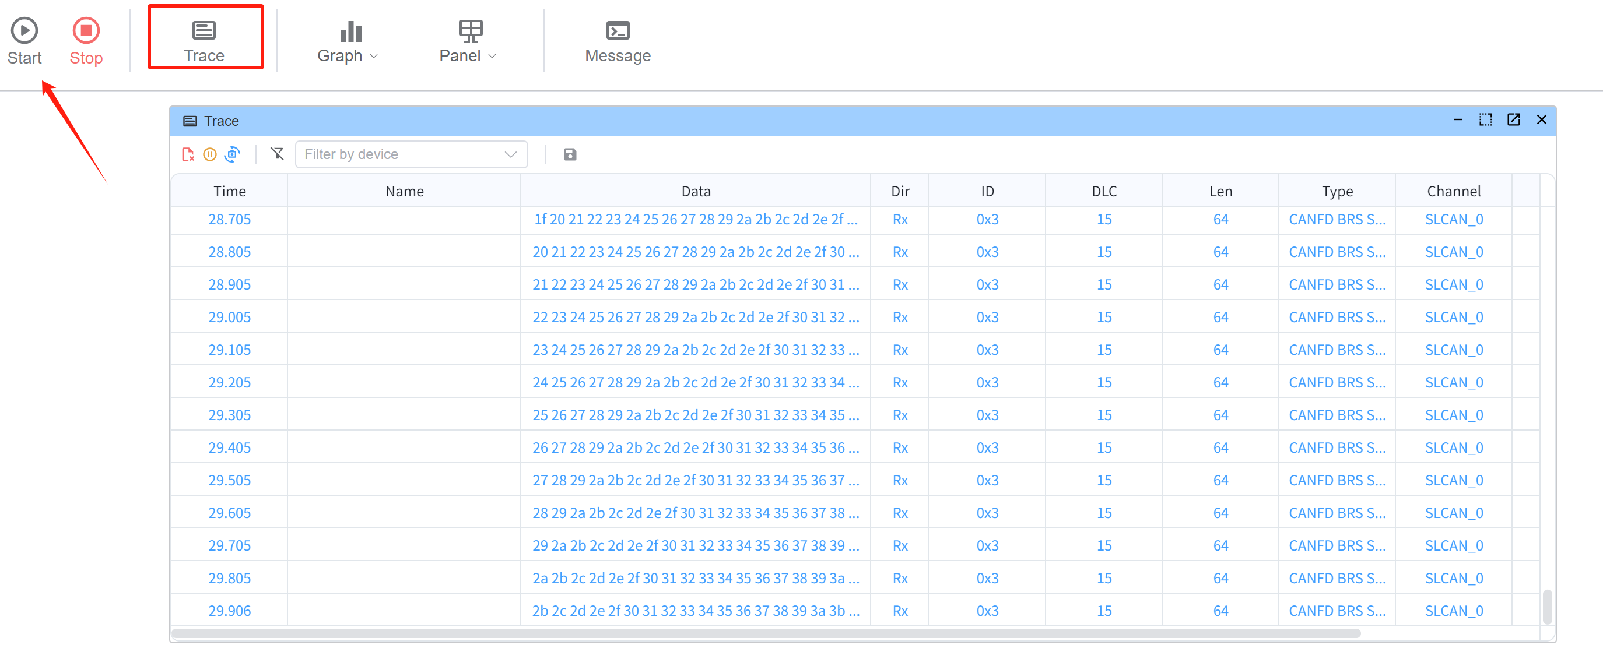
Task: Open the Graph dropdown menu
Action: 348,41
